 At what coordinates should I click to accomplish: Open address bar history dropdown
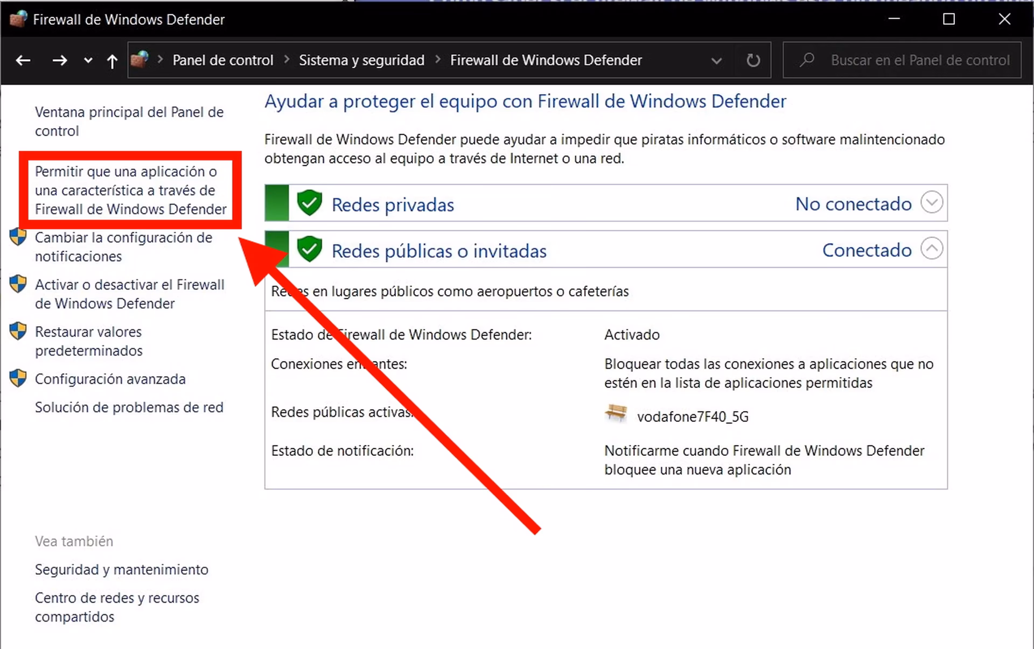pyautogui.click(x=716, y=61)
